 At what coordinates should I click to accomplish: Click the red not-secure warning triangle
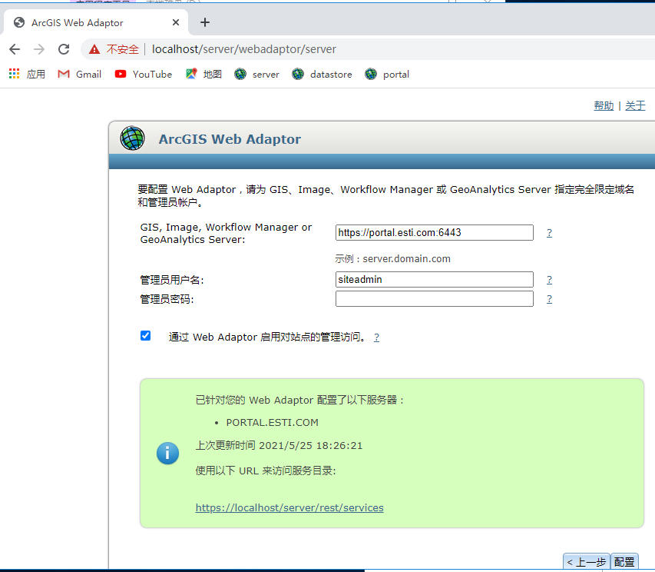tap(94, 49)
